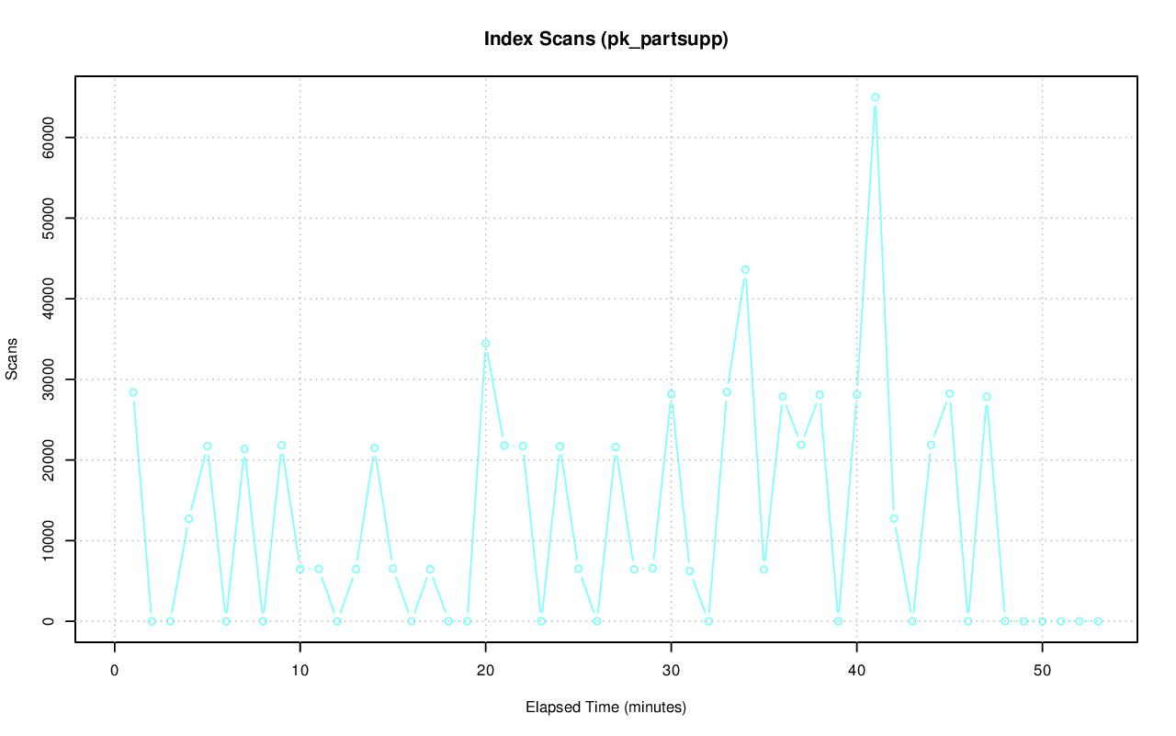Viewport: 1176px width, 736px height.
Task: Click the chart title Index Scans (pk_partsupp)
Action: (605, 40)
